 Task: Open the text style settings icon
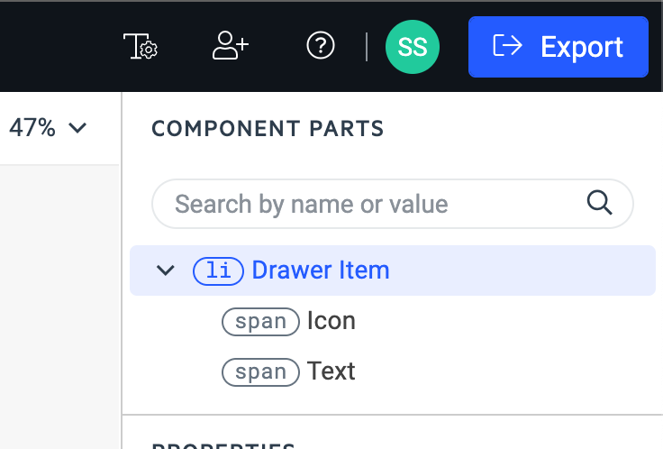(141, 46)
